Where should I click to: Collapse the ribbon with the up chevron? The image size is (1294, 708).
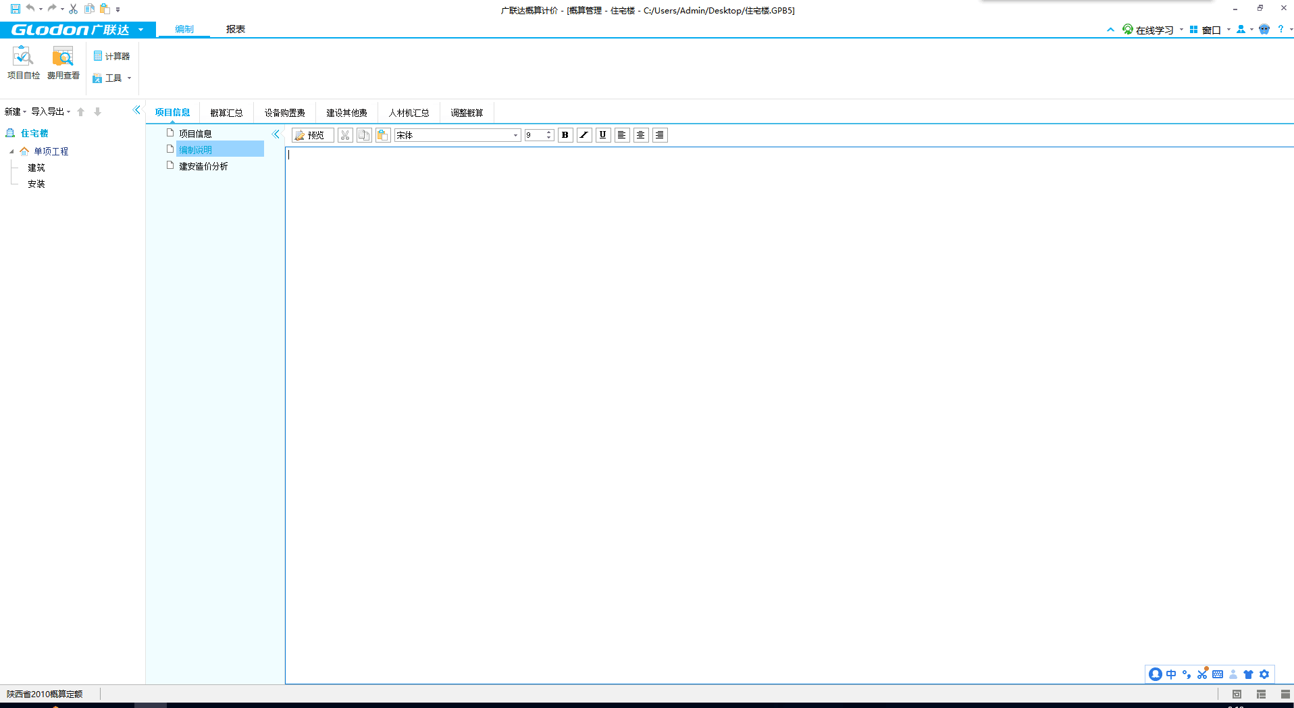[1110, 30]
